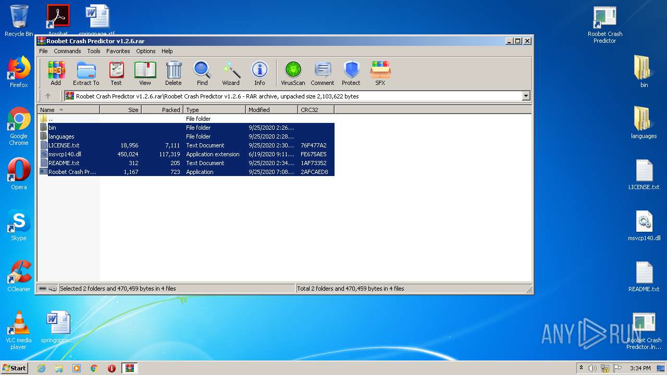The image size is (667, 375).
Task: Open the File menu
Action: [x=43, y=51]
